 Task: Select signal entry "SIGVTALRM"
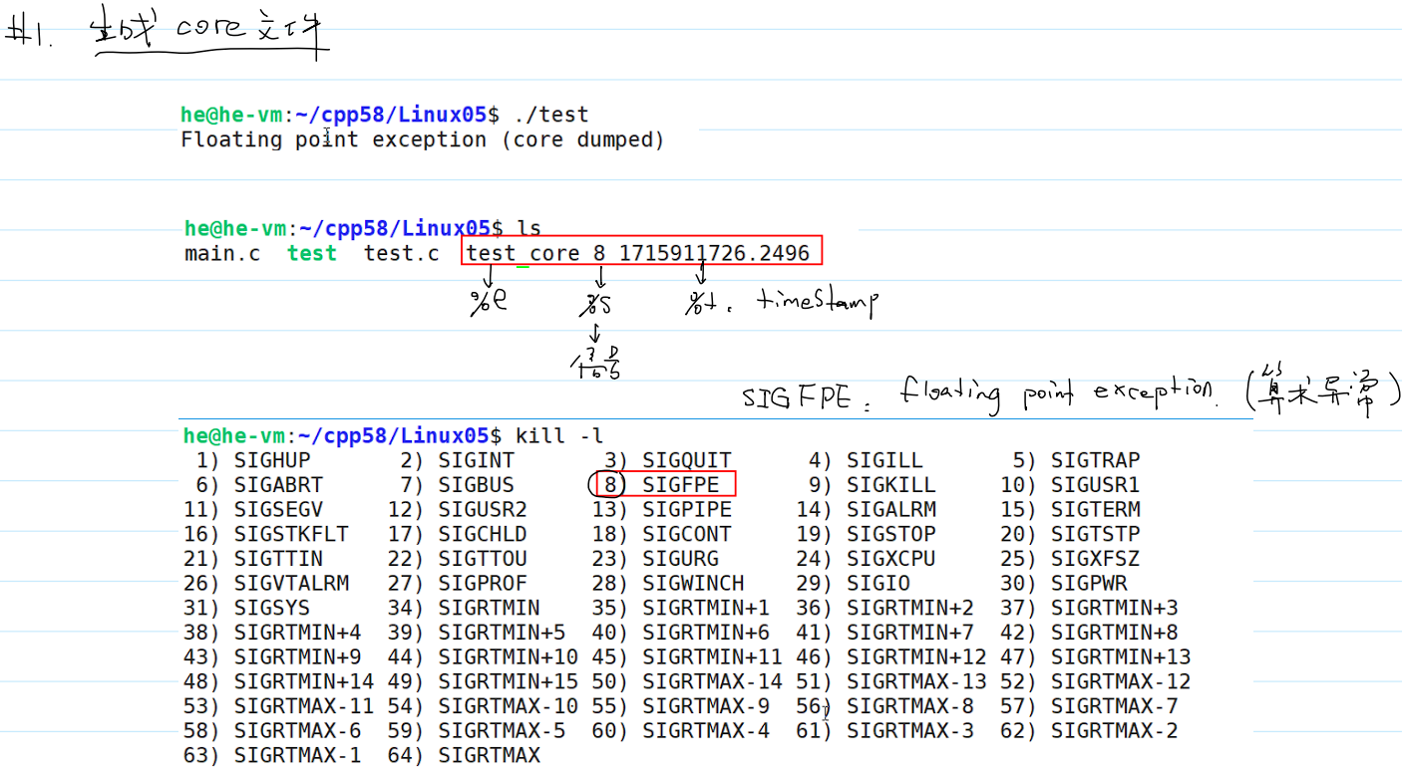292,584
